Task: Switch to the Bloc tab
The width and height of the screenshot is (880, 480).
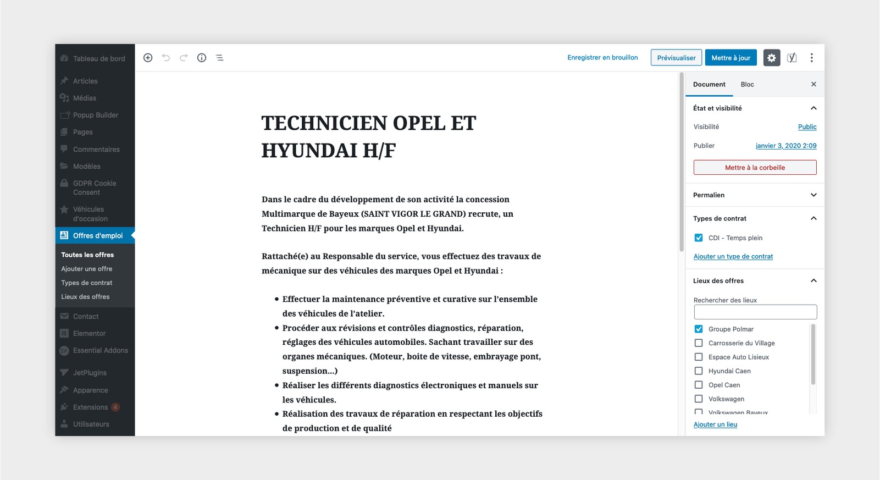Action: (747, 85)
